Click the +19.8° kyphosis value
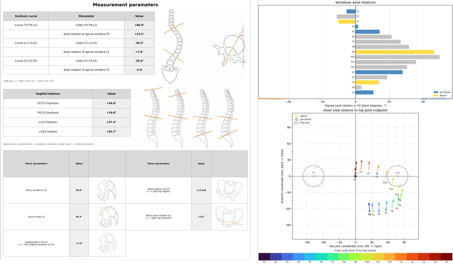Viewport: 453px width, 264px height. [x=112, y=112]
